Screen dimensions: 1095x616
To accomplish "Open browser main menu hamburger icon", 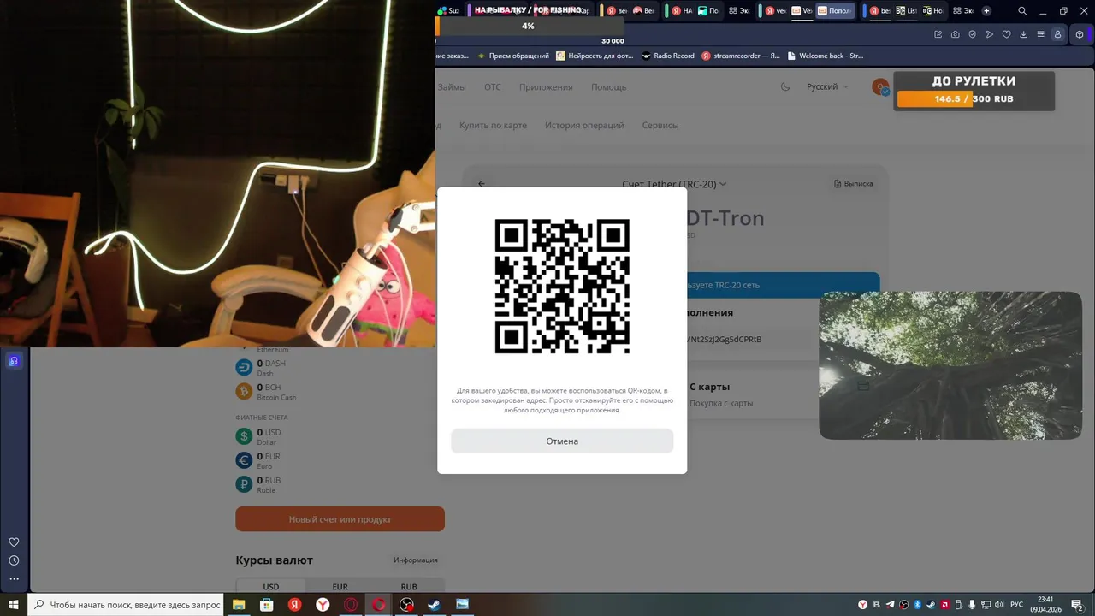I will pos(1040,34).
